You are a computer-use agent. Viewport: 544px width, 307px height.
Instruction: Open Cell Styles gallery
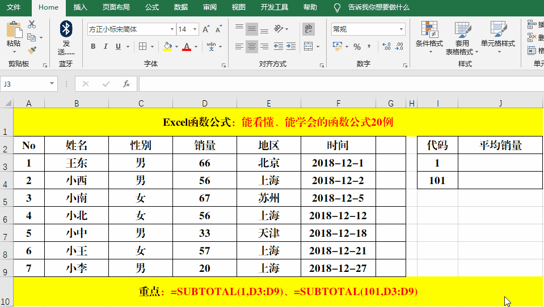pyautogui.click(x=498, y=37)
